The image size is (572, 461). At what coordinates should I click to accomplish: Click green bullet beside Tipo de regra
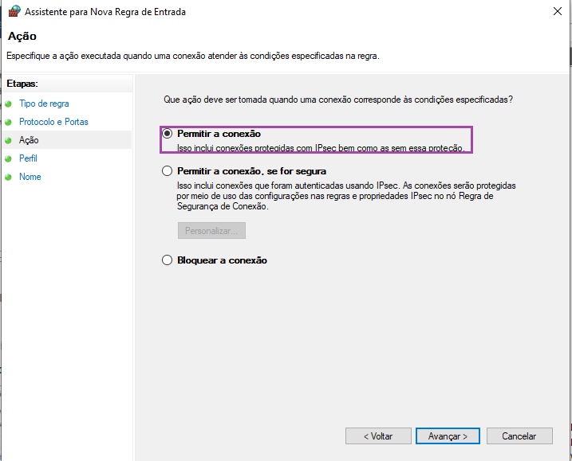point(9,104)
